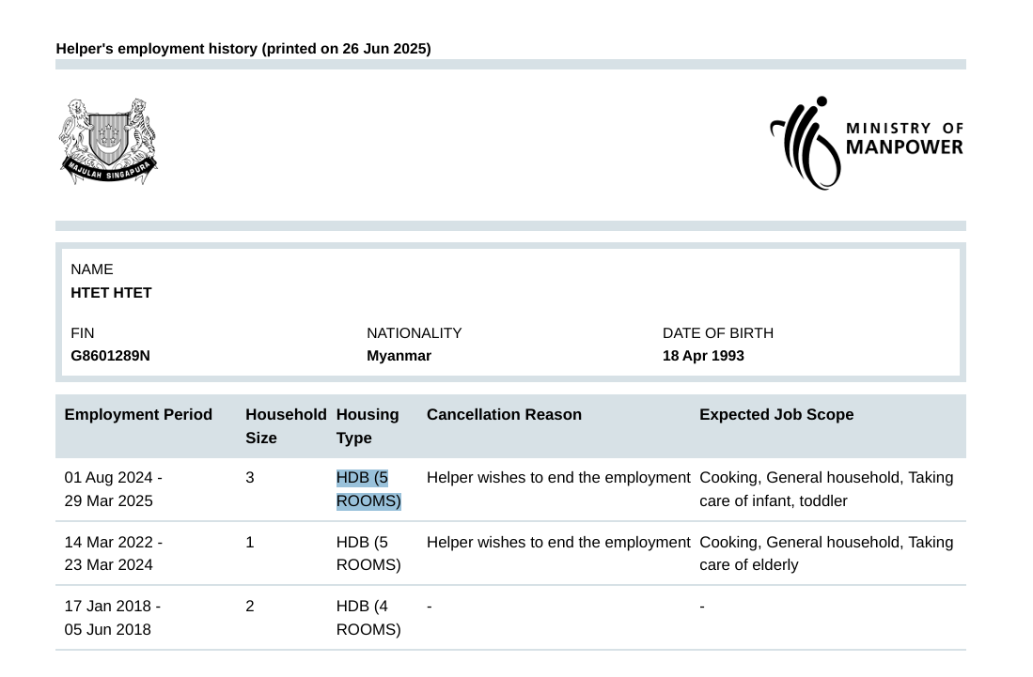The image size is (1033, 677).
Task: Click the Employment Period column header
Action: pyautogui.click(x=138, y=415)
